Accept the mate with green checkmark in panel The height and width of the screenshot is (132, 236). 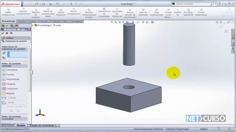(3, 33)
